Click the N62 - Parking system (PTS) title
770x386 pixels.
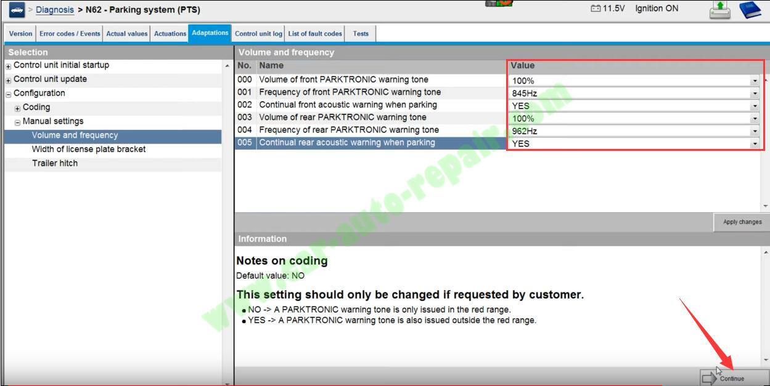[143, 10]
